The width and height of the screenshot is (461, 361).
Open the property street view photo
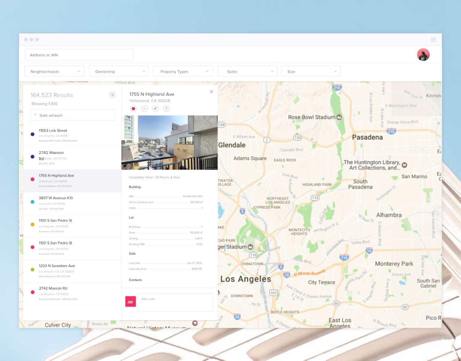click(x=169, y=143)
